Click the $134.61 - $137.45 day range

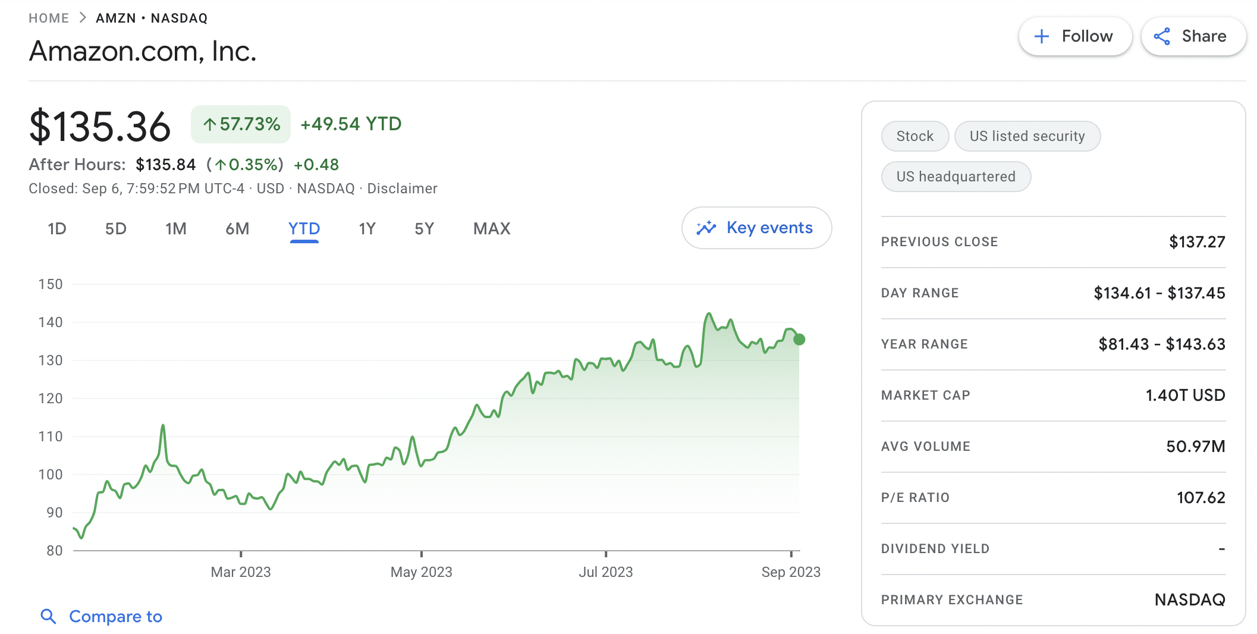tap(1159, 293)
